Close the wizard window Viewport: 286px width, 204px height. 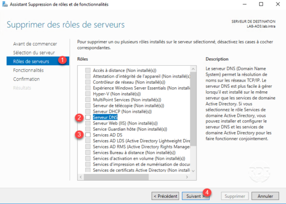click(x=278, y=4)
